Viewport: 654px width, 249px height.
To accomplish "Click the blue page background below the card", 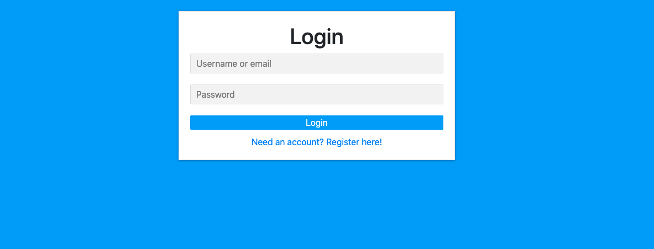I will 317,204.
